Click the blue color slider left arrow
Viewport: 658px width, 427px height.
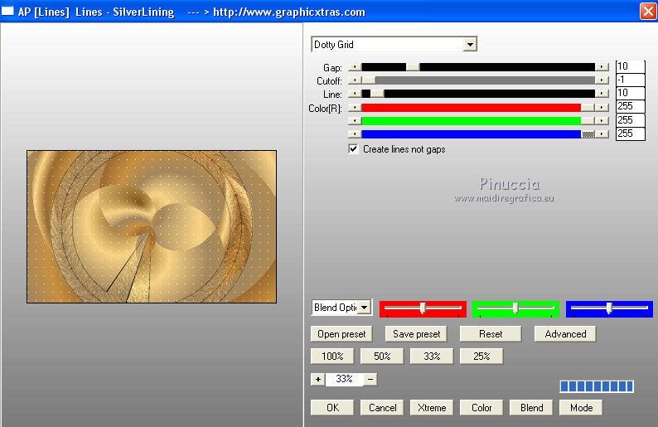pos(355,134)
